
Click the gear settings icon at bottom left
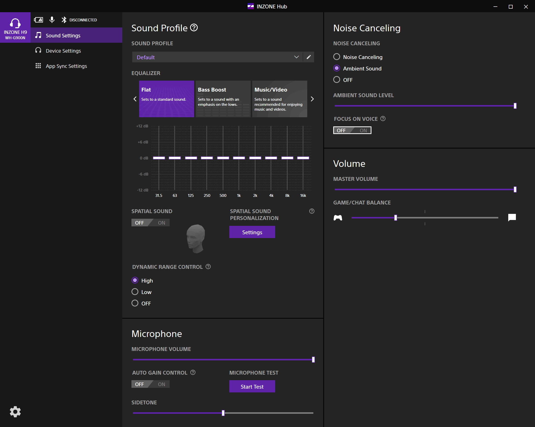[x=15, y=411]
